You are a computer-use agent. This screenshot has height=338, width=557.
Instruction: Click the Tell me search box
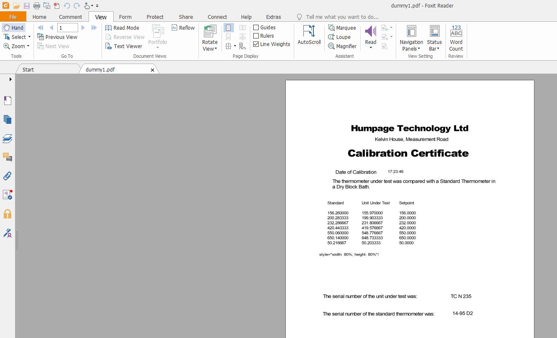click(x=342, y=17)
